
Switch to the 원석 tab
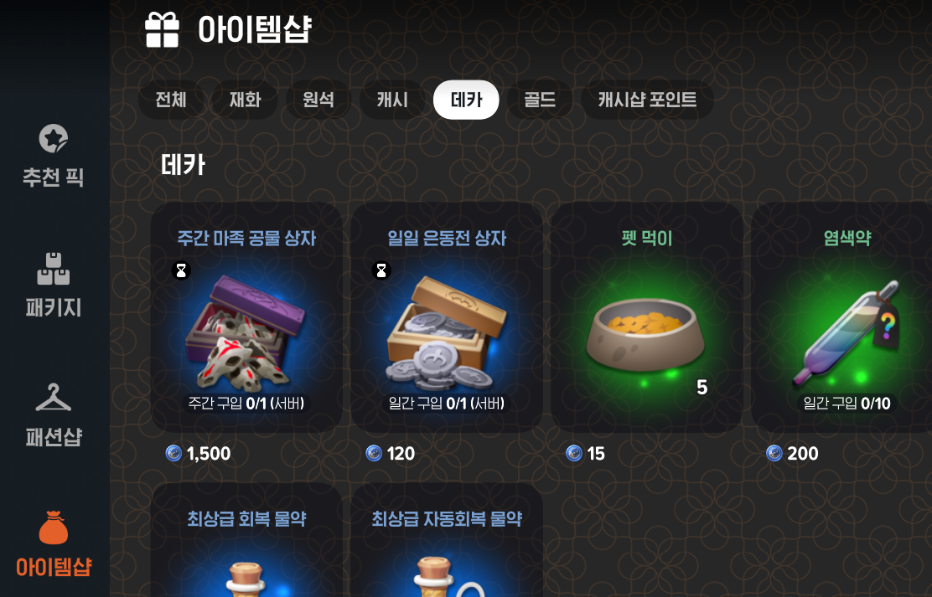point(318,100)
